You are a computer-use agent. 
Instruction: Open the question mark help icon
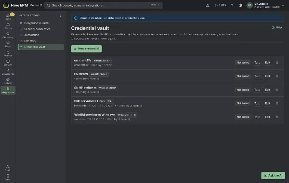tap(232, 5)
